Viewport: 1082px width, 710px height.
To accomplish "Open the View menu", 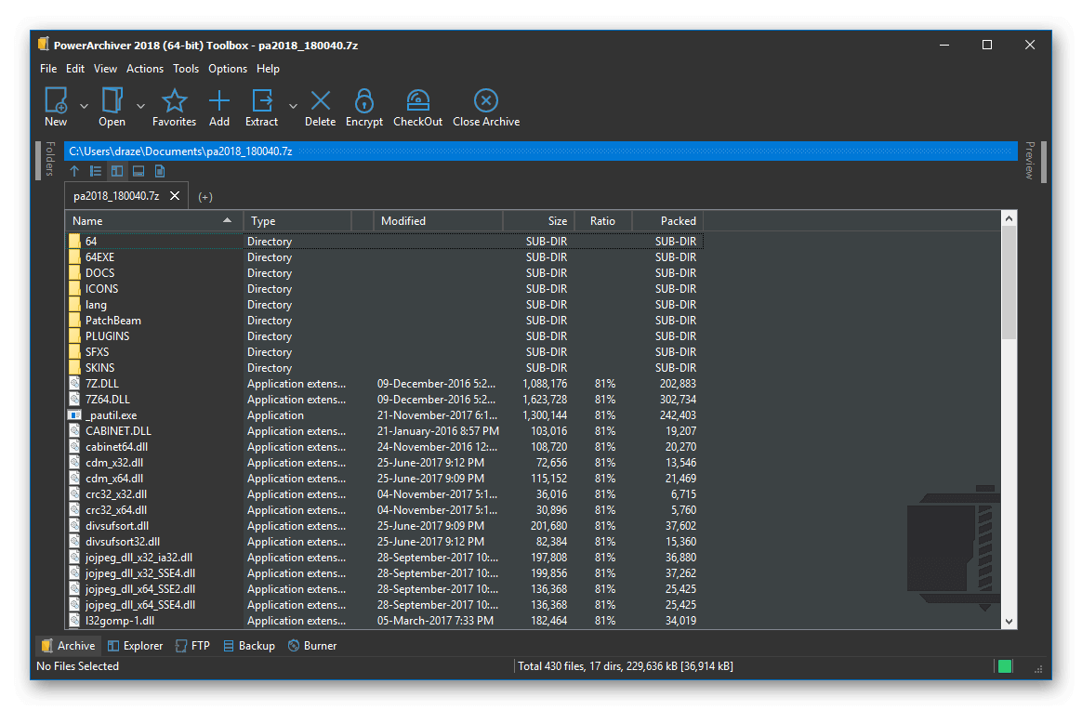I will point(106,69).
